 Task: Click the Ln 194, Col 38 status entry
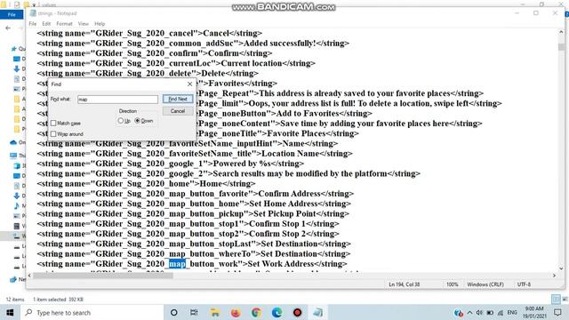click(x=405, y=284)
